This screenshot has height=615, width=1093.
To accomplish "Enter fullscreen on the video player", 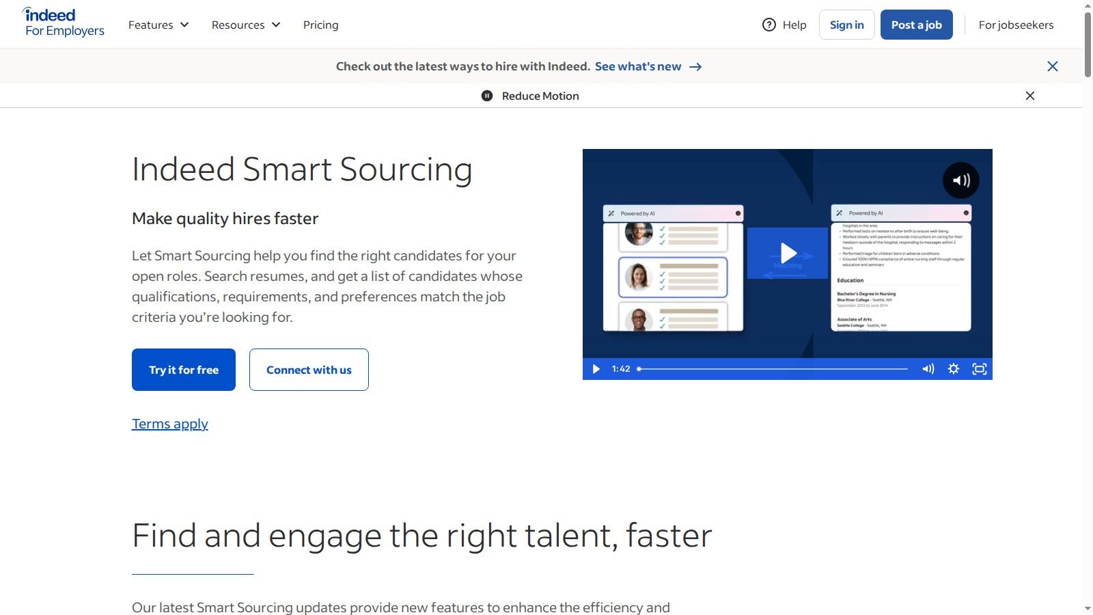I will pyautogui.click(x=979, y=368).
